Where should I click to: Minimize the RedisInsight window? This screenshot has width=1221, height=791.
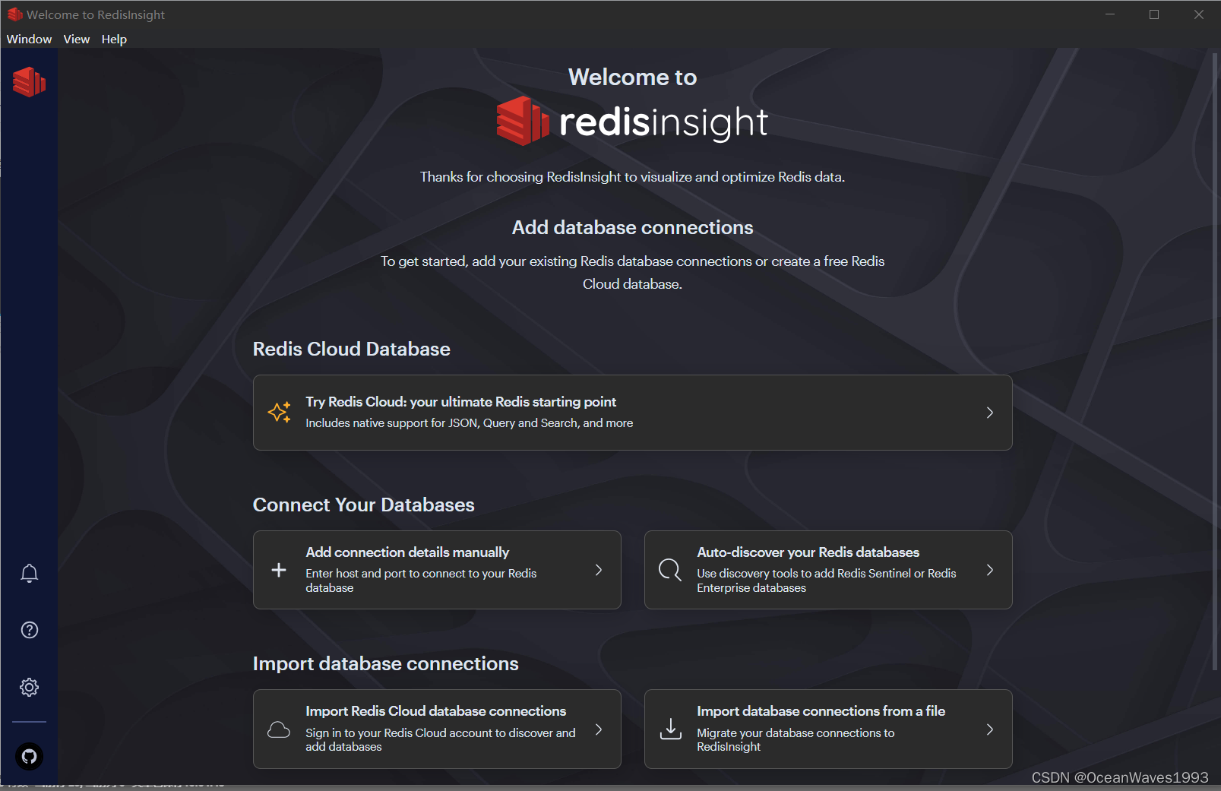click(1110, 14)
